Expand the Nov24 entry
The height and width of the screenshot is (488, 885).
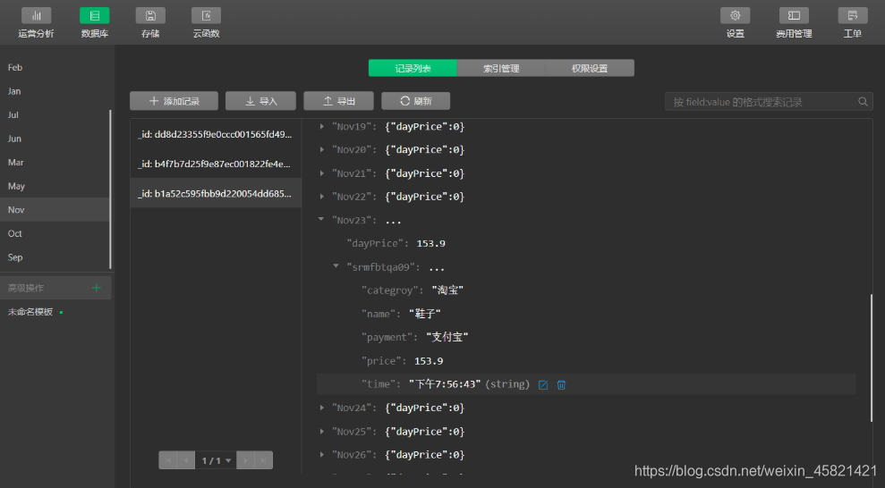tap(322, 408)
